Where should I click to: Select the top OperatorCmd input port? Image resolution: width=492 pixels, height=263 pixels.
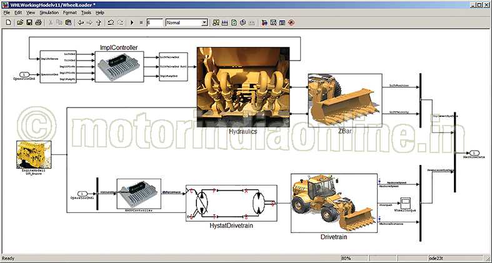coord(24,74)
